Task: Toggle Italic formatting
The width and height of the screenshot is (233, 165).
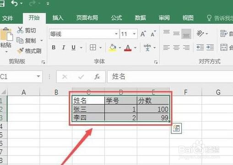Action: (x=64, y=48)
